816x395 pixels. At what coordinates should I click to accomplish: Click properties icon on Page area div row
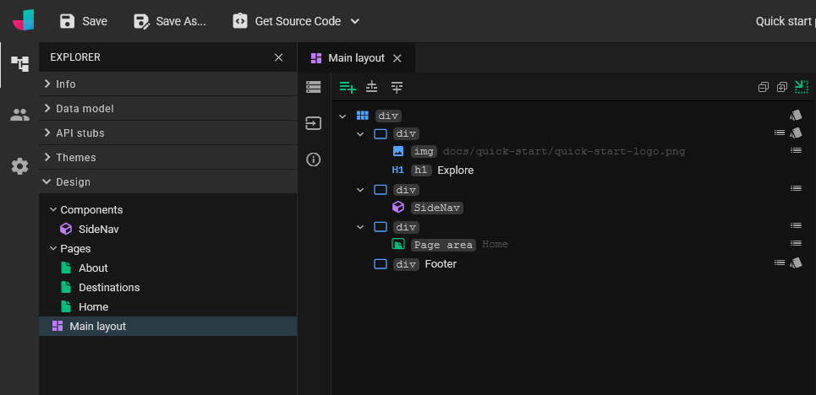pos(796,225)
